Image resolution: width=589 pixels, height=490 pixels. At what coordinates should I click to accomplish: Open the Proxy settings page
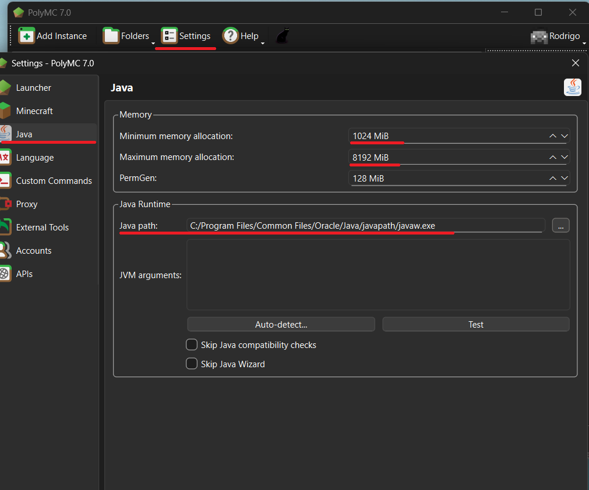click(x=27, y=204)
